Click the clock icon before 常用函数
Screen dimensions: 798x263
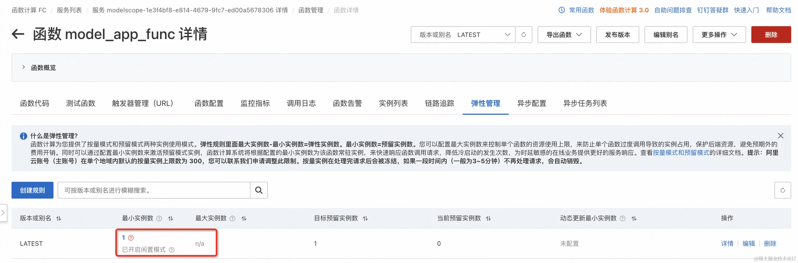(562, 10)
